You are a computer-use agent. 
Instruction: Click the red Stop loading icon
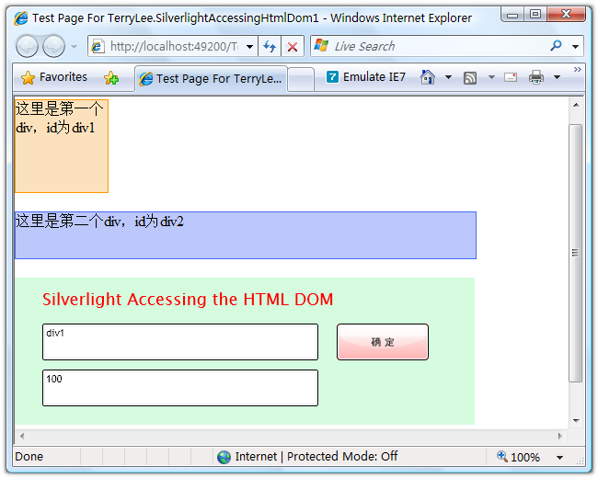293,47
